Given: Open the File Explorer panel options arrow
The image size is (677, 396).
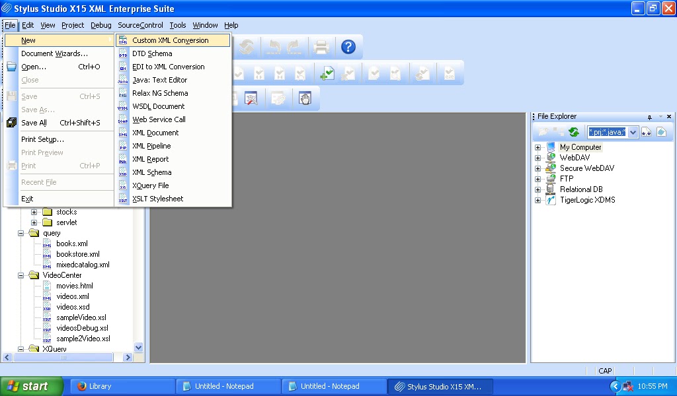Looking at the screenshot, I should point(660,117).
